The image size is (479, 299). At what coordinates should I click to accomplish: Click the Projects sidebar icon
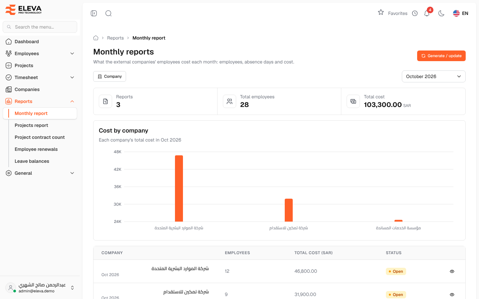(9, 65)
